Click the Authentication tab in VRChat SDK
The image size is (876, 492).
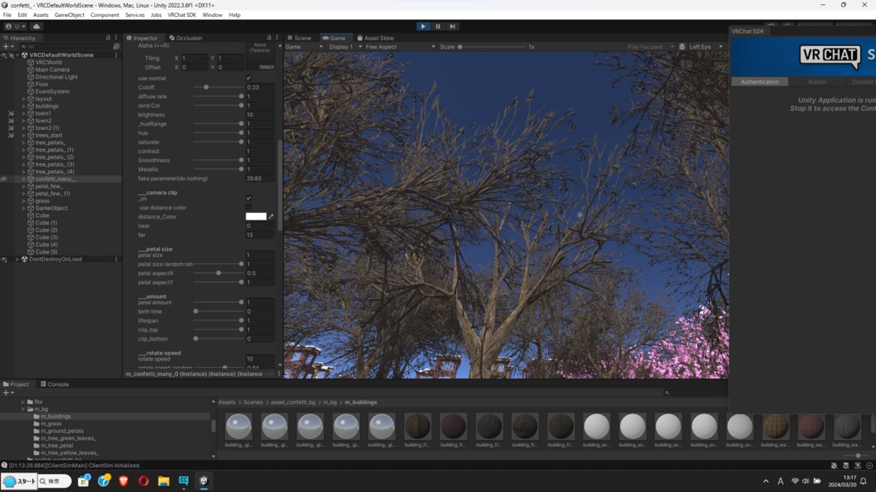(x=760, y=82)
